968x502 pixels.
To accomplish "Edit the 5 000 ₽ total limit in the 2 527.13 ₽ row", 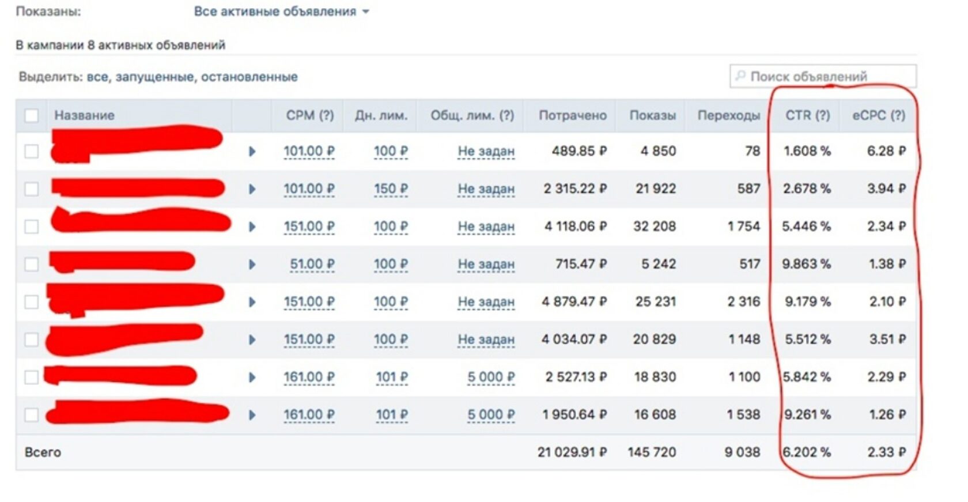I will [x=491, y=378].
